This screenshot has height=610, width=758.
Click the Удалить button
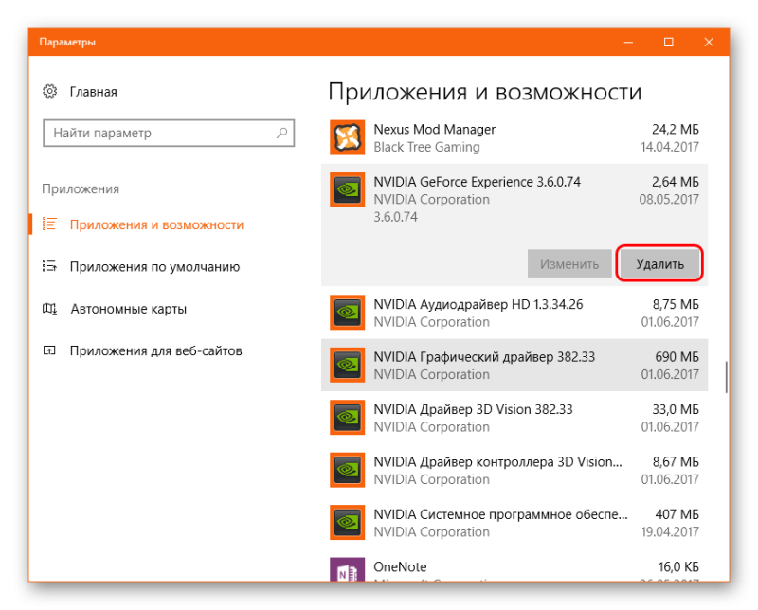659,264
